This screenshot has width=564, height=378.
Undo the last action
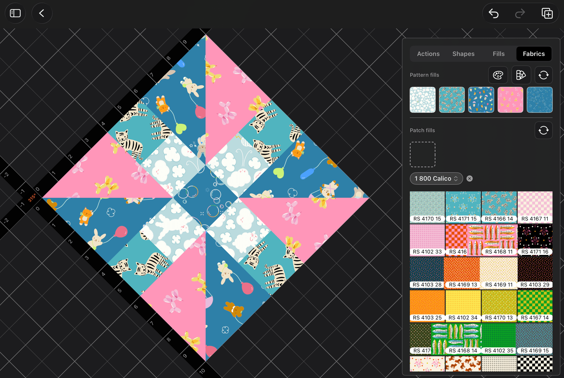[x=493, y=13]
